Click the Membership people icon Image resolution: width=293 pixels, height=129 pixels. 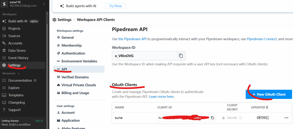tap(59, 45)
